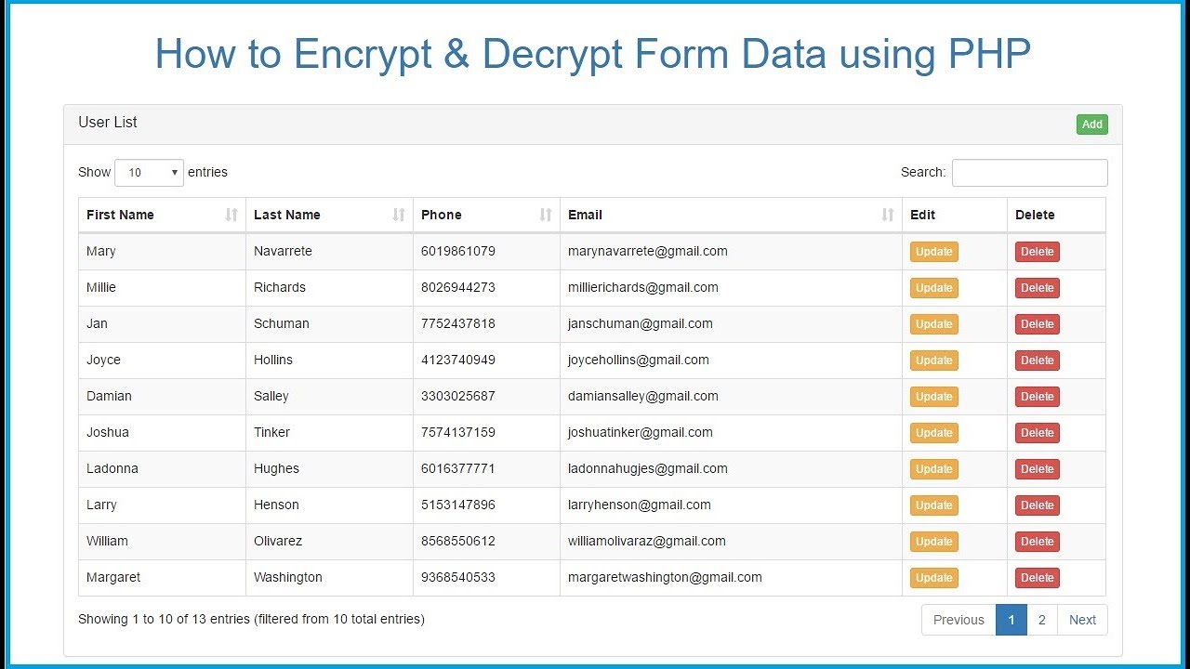Focus the Search input field
The image size is (1190, 669).
pos(1029,173)
